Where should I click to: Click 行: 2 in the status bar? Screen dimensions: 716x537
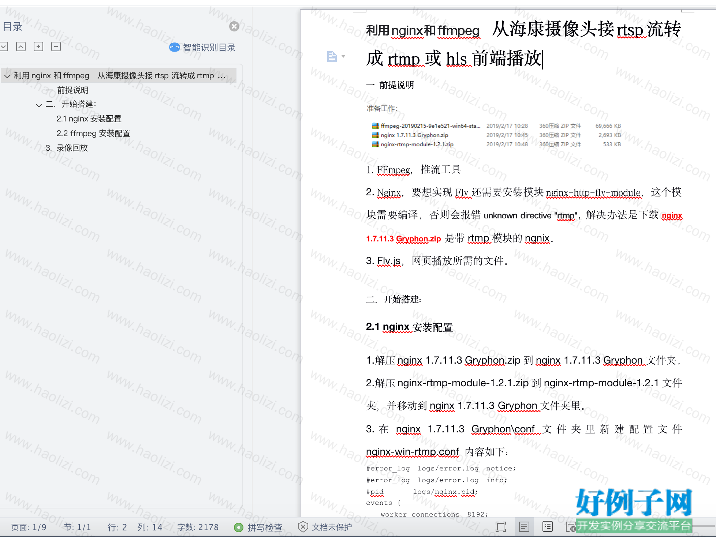pos(117,527)
